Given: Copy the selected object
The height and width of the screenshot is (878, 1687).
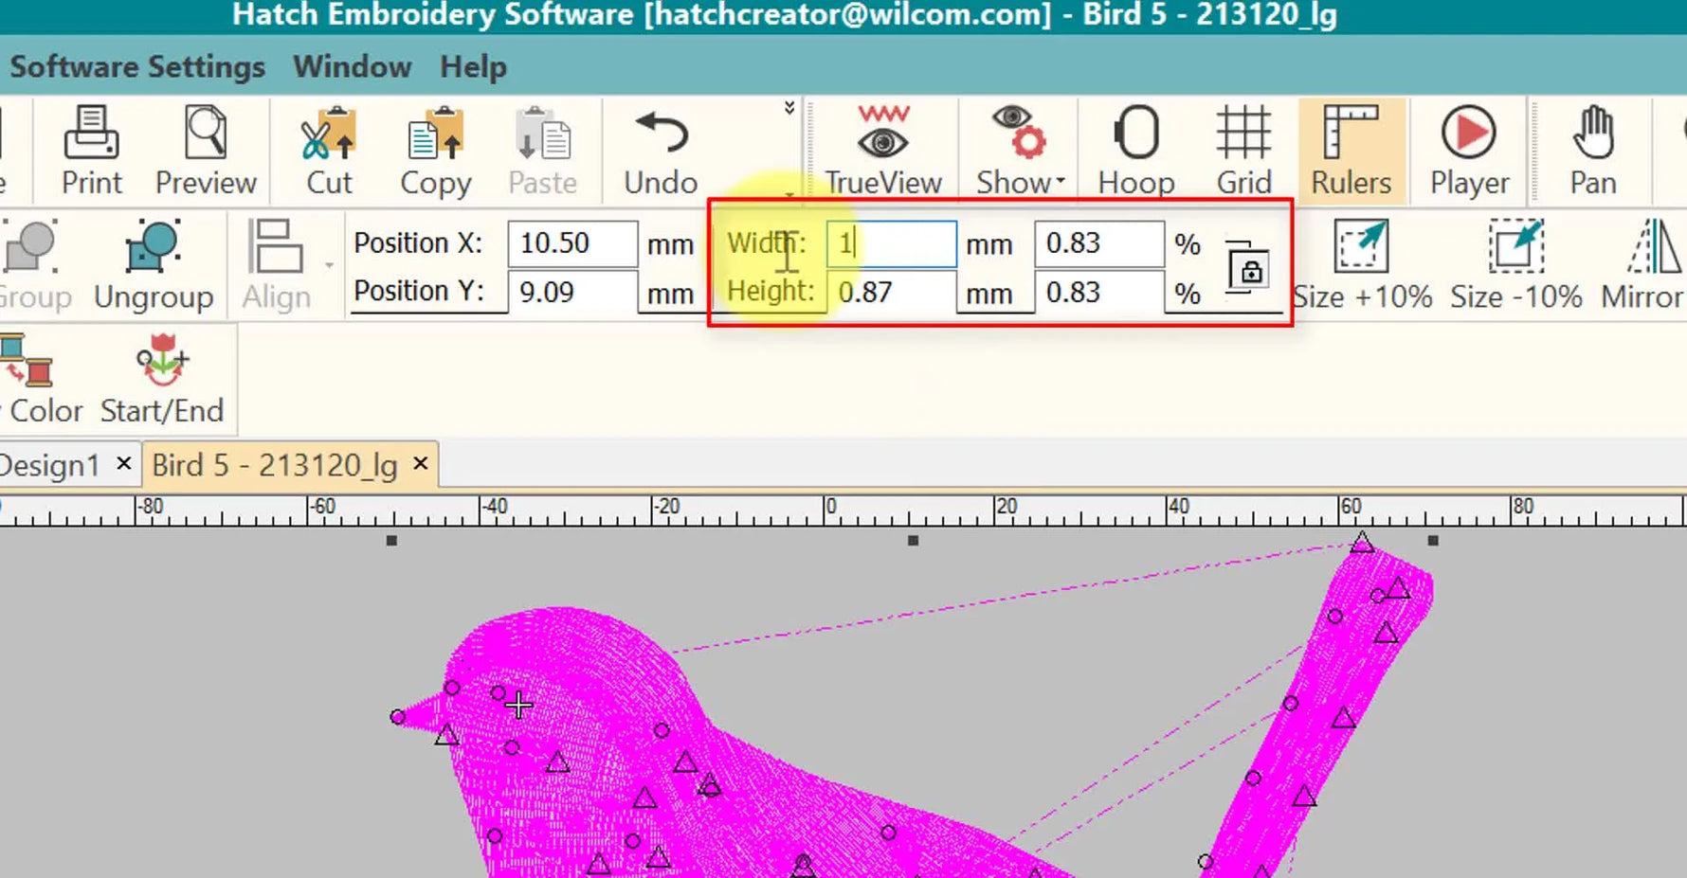Looking at the screenshot, I should pos(435,152).
